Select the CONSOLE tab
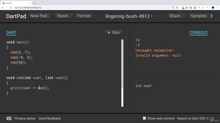This screenshot has height=123, width=220. click(x=199, y=32)
